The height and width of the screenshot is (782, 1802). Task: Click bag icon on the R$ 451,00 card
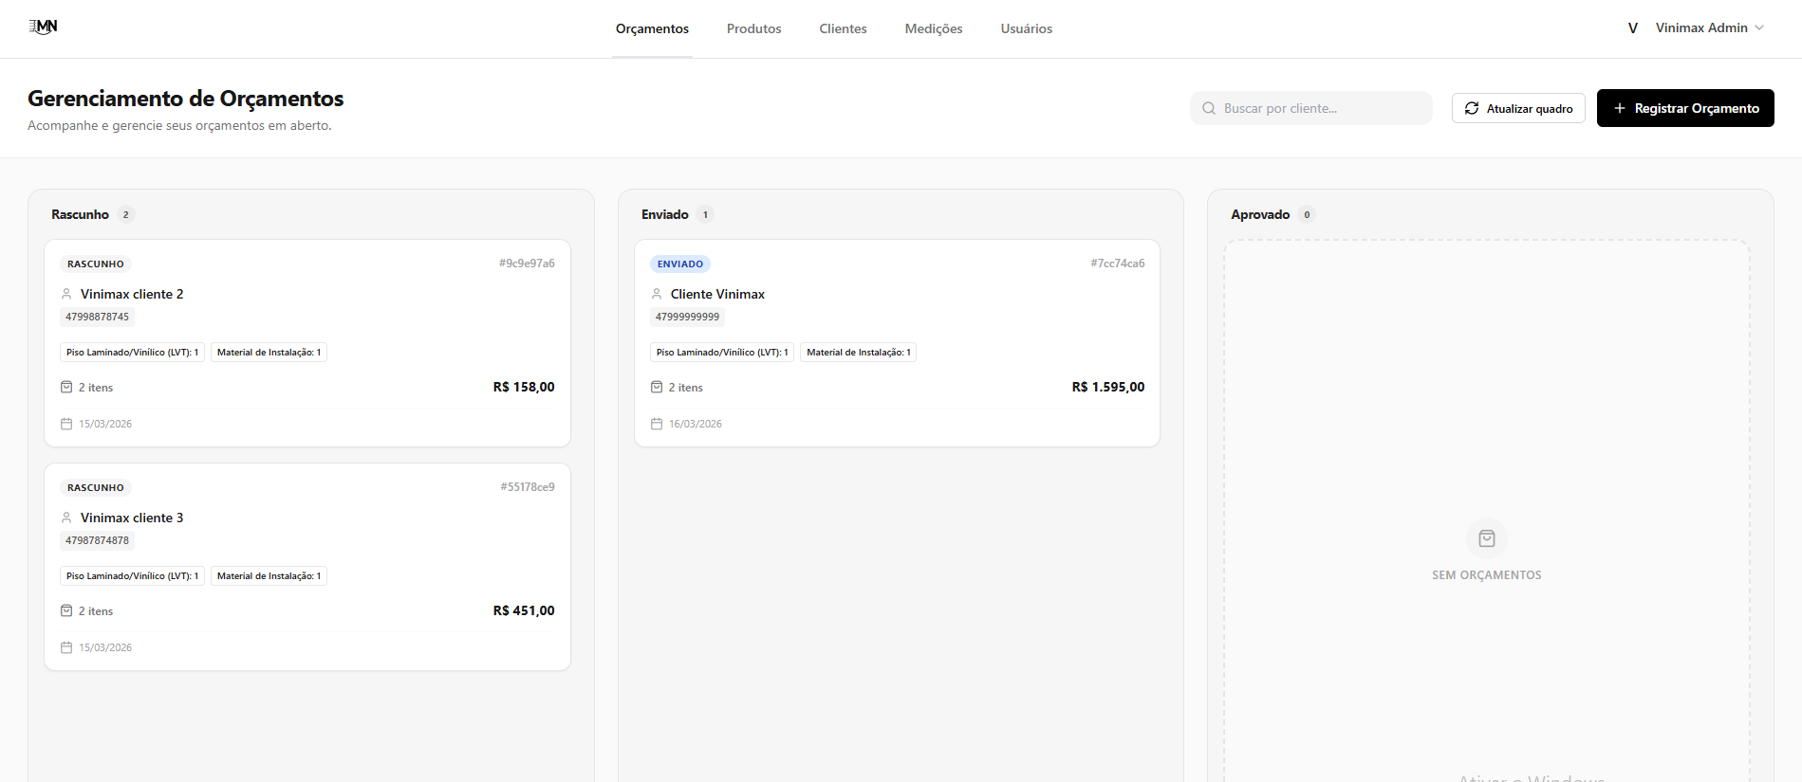pos(66,611)
